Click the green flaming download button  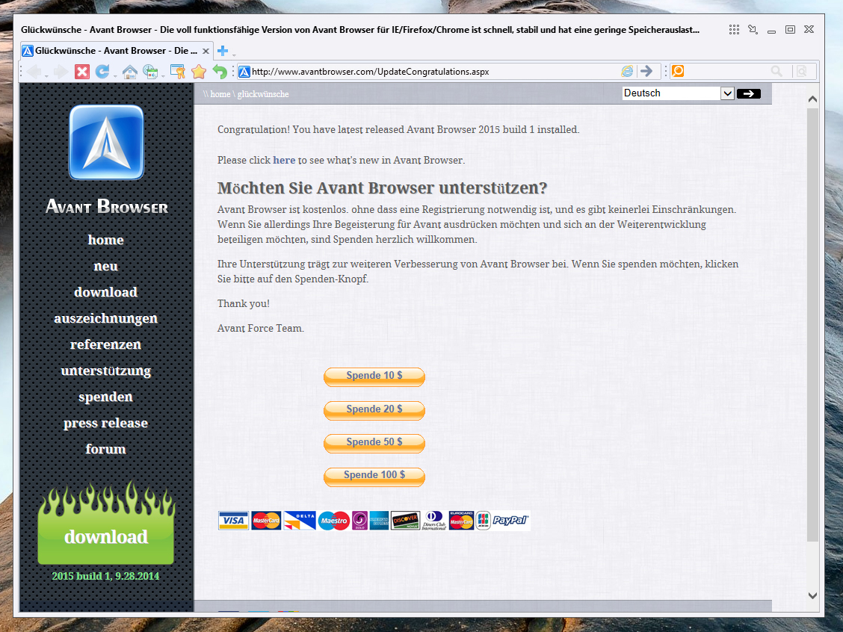pyautogui.click(x=106, y=523)
